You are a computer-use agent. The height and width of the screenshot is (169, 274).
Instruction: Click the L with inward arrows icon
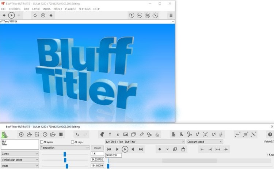pyautogui.click(x=205, y=134)
